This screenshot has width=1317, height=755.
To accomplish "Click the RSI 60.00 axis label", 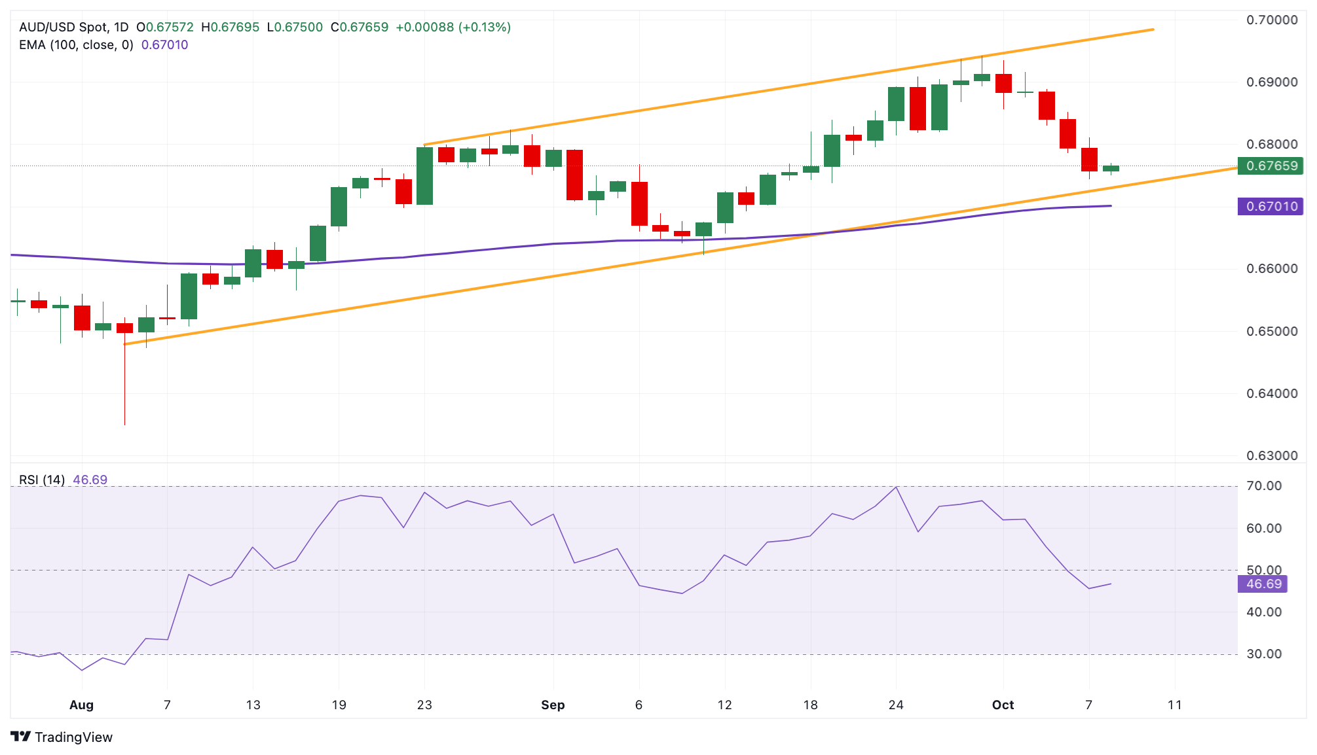I will coord(1264,529).
